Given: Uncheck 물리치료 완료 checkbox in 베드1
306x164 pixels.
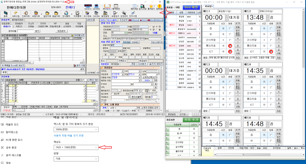Looking at the screenshot, I should (x=230, y=46).
